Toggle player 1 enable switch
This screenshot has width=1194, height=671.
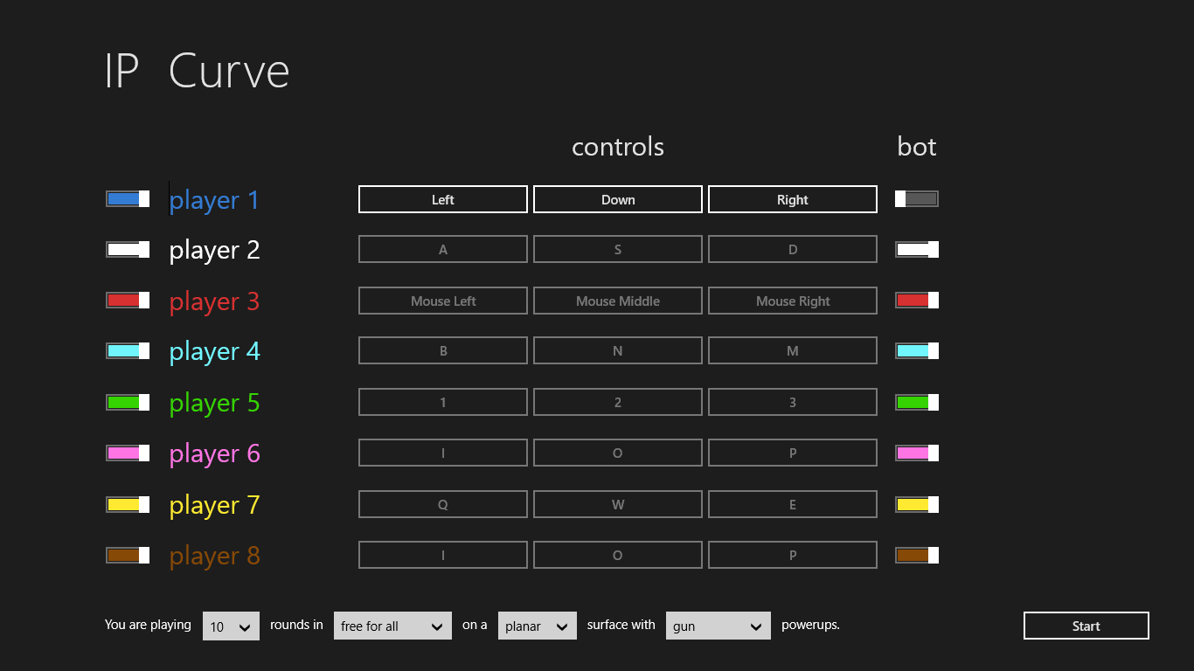[x=128, y=199]
